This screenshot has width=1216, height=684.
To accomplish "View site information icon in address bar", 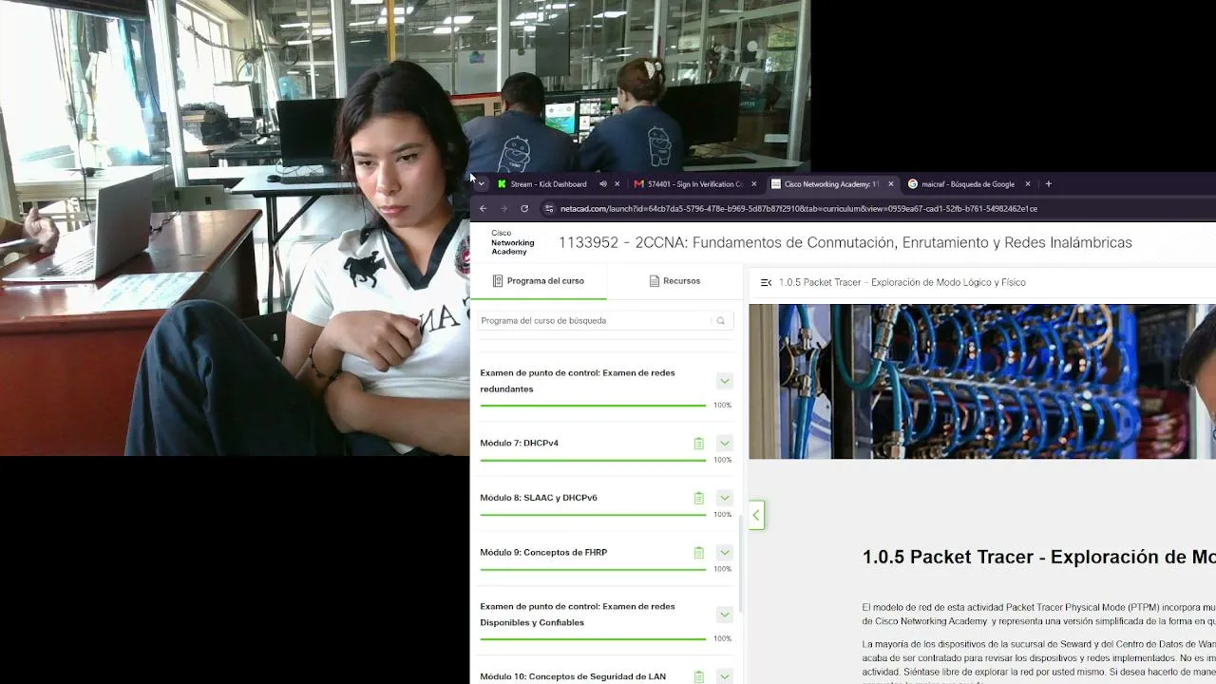I will point(548,208).
